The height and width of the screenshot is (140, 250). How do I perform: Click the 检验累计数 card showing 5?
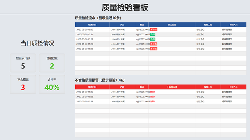[23, 63]
